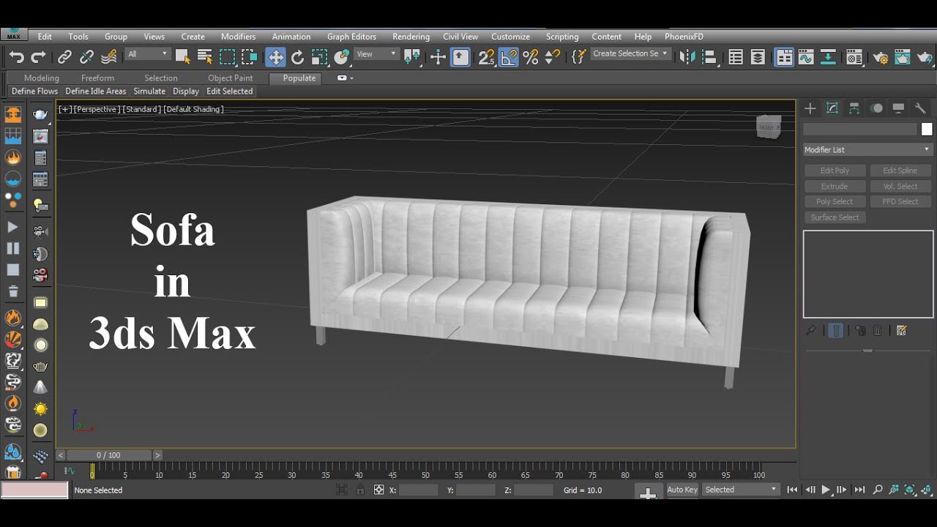Screen dimensions: 937x527
Task: Activate the Select and Link tool
Action: point(64,57)
